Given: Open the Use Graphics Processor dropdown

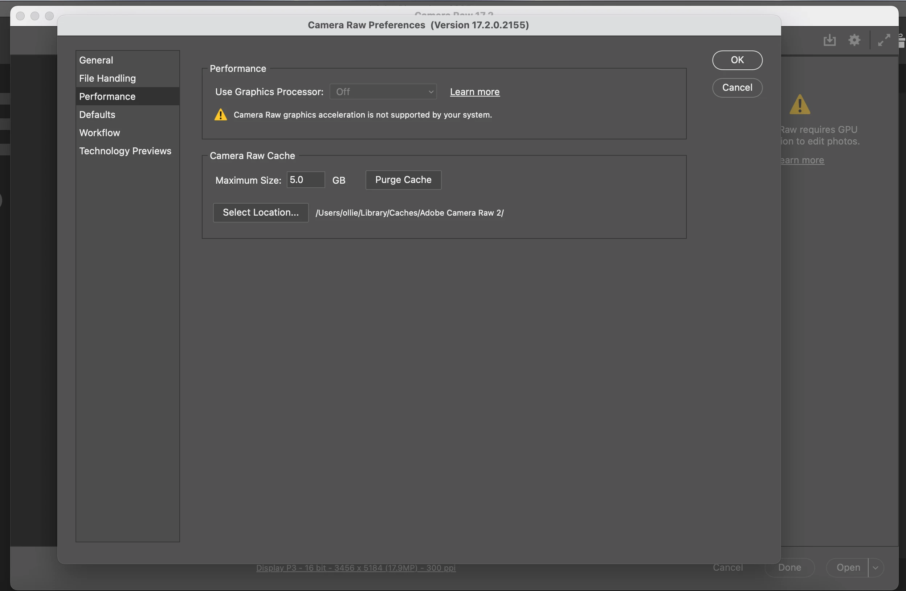Looking at the screenshot, I should (x=383, y=92).
